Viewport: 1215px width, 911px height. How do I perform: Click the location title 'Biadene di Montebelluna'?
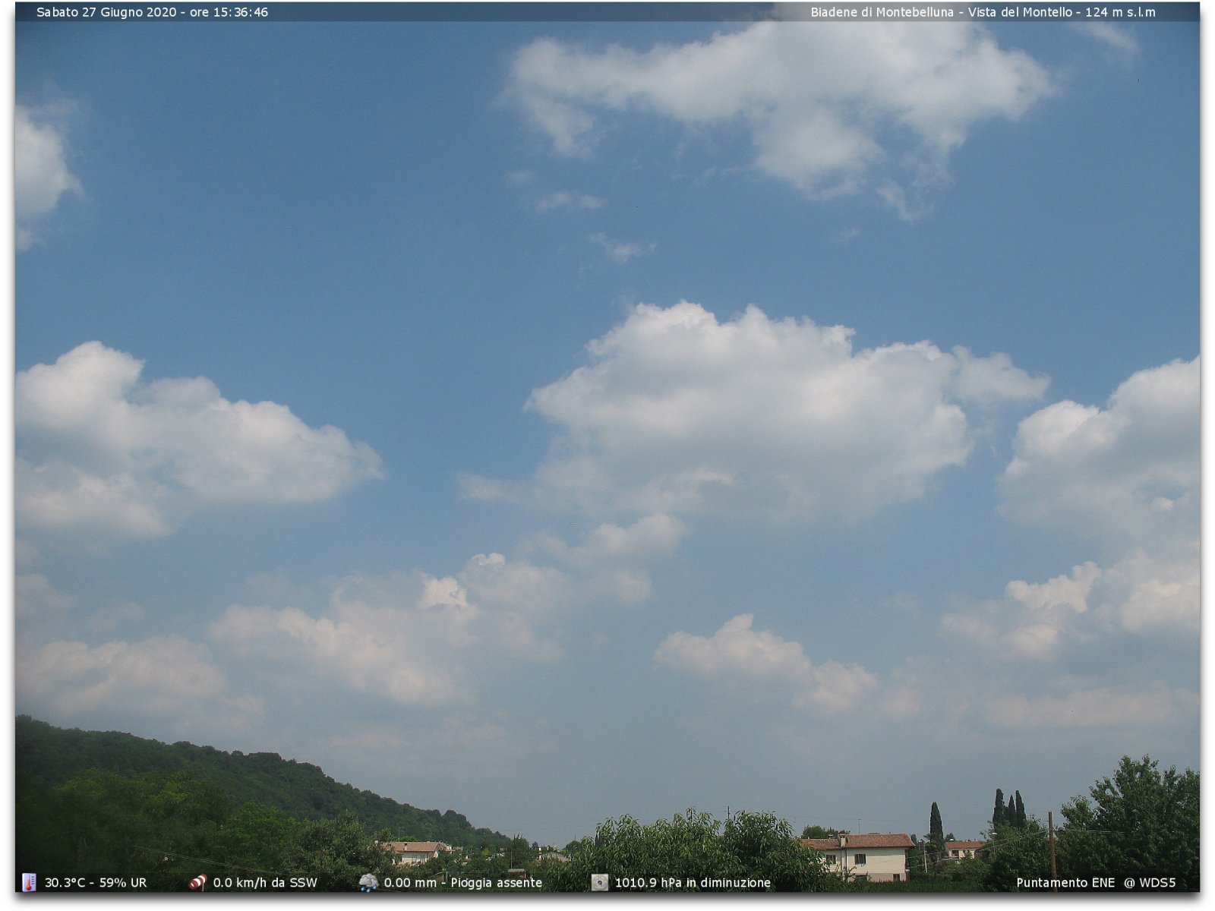pos(882,12)
